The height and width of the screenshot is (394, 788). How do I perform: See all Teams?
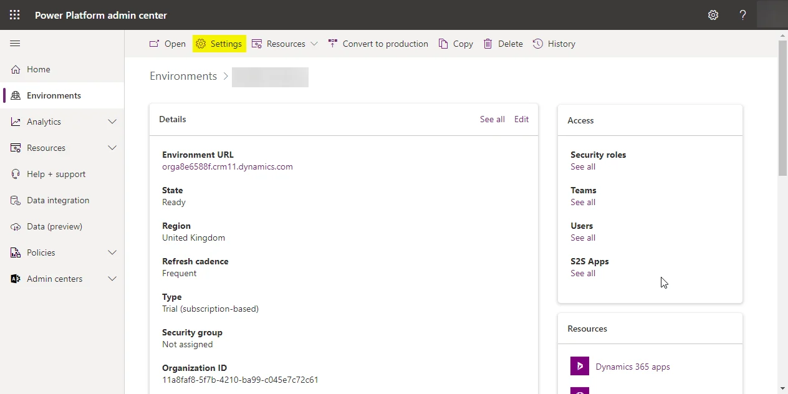tap(583, 202)
